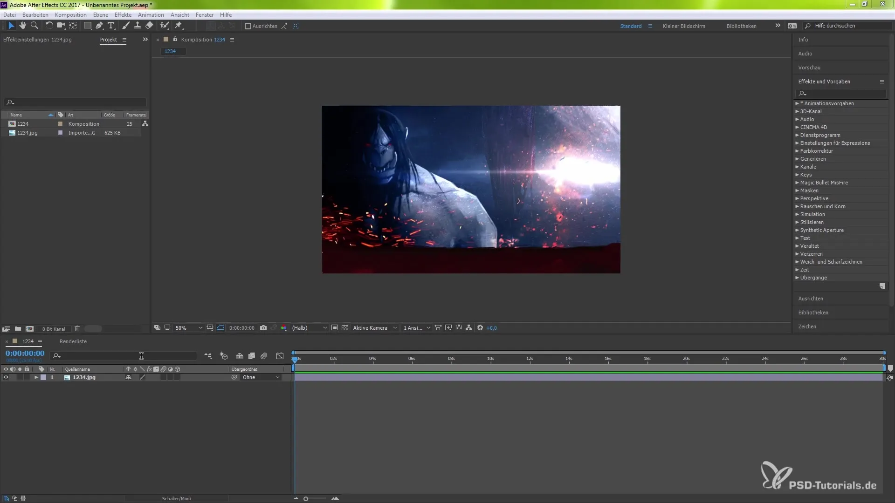Select the Pan Behind anchor point tool
Image resolution: width=895 pixels, height=503 pixels.
(x=73, y=26)
